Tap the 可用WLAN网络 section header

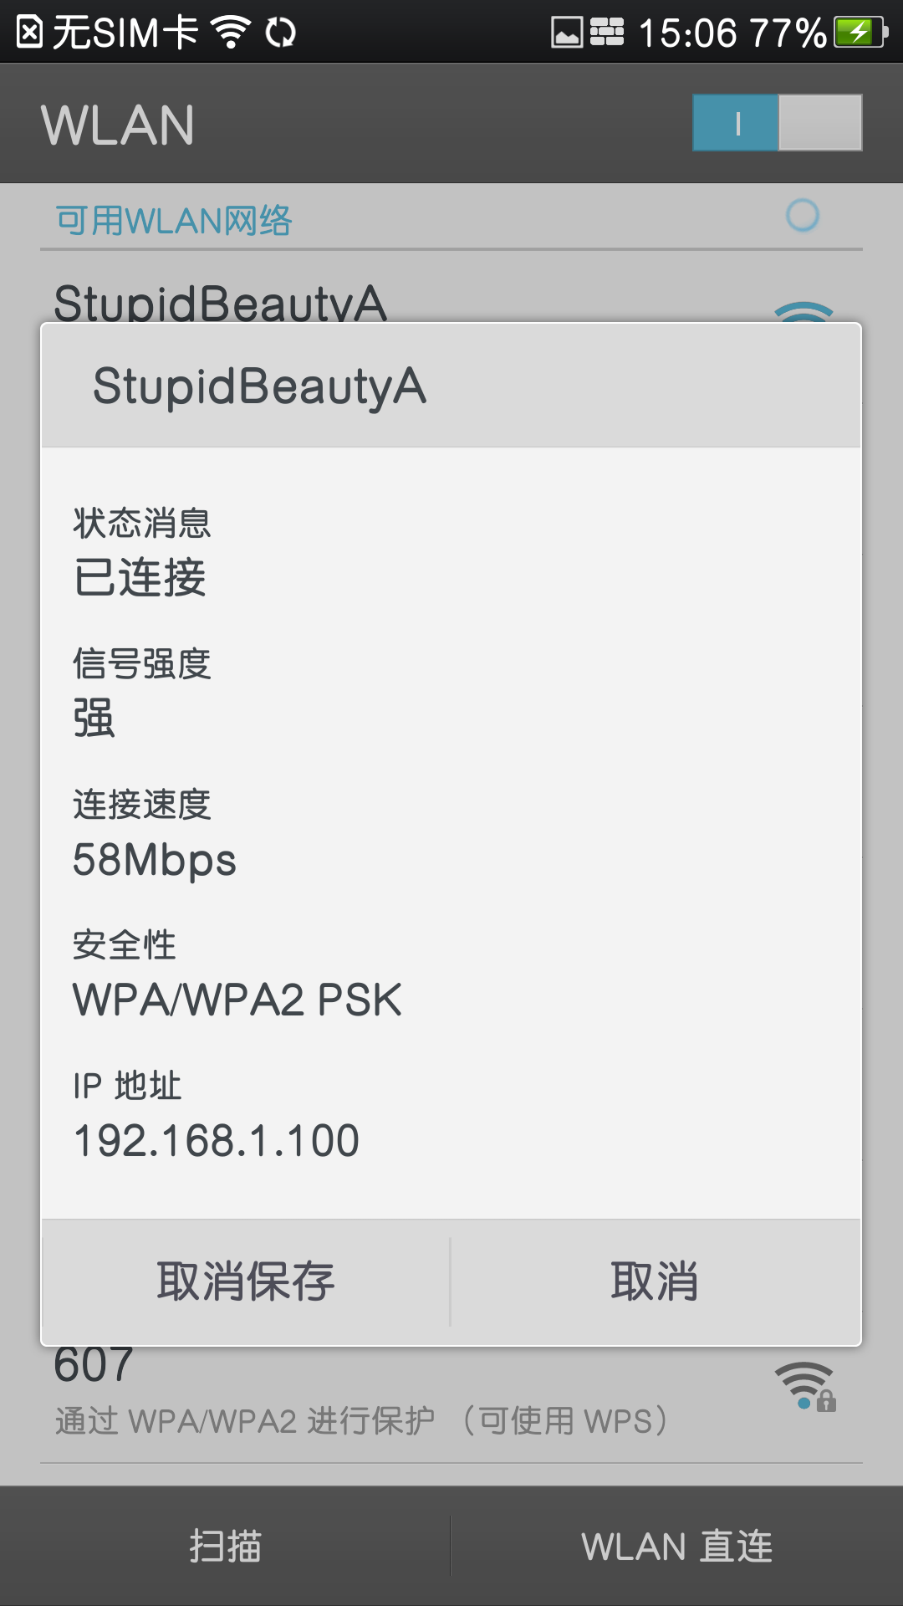[x=174, y=221]
